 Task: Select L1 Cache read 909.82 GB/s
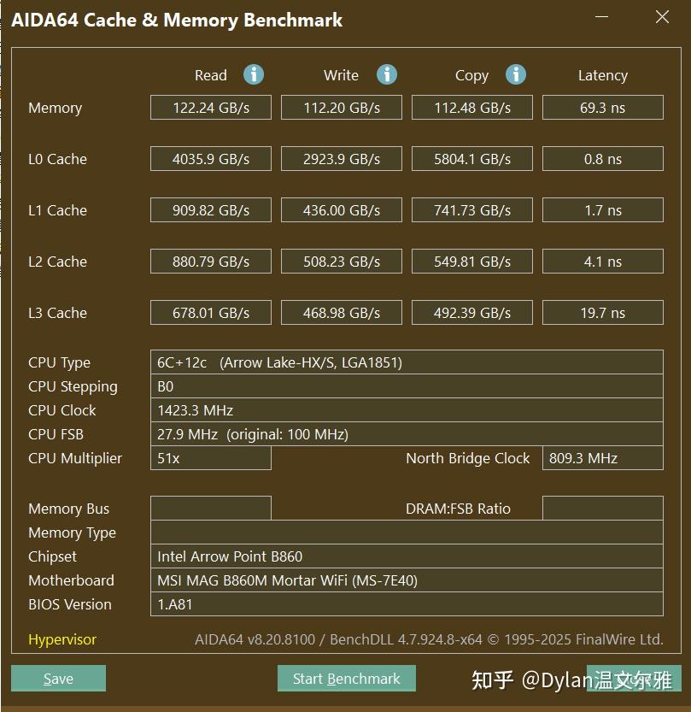[211, 210]
